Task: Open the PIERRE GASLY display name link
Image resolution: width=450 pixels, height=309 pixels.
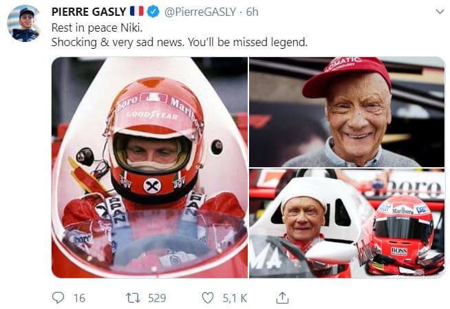Action: click(x=89, y=12)
